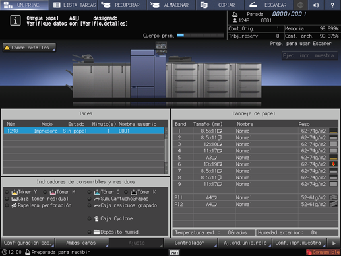The width and height of the screenshot is (341, 256).
Task: Select the Caja Cyclone indicator icon
Action: point(96,218)
